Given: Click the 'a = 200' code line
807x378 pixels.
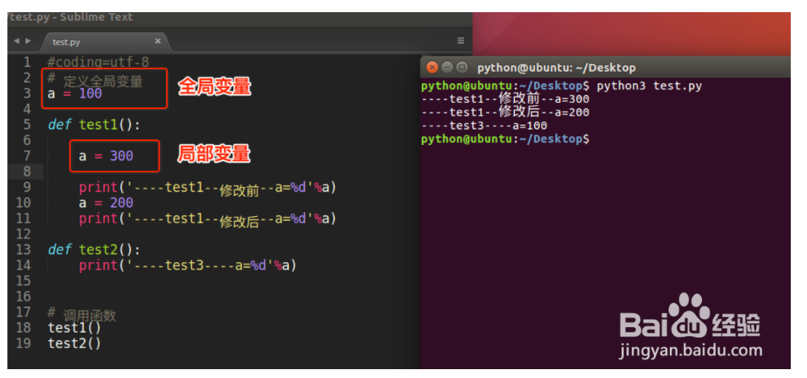Looking at the screenshot, I should (x=106, y=202).
